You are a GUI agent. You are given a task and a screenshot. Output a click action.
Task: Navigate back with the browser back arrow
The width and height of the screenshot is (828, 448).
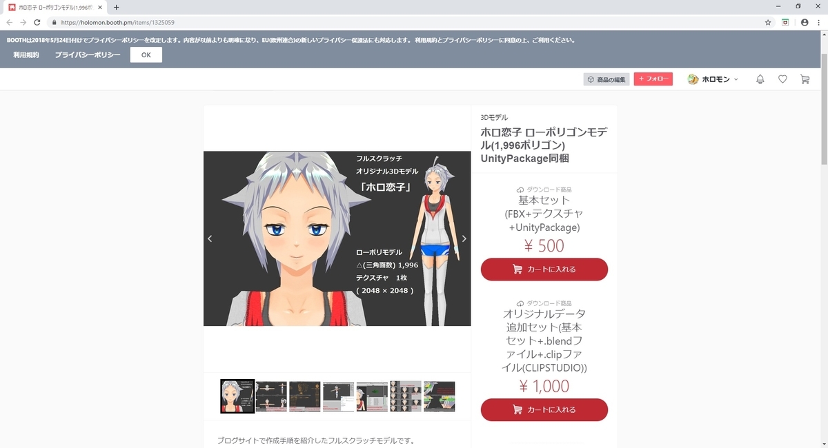coord(10,22)
